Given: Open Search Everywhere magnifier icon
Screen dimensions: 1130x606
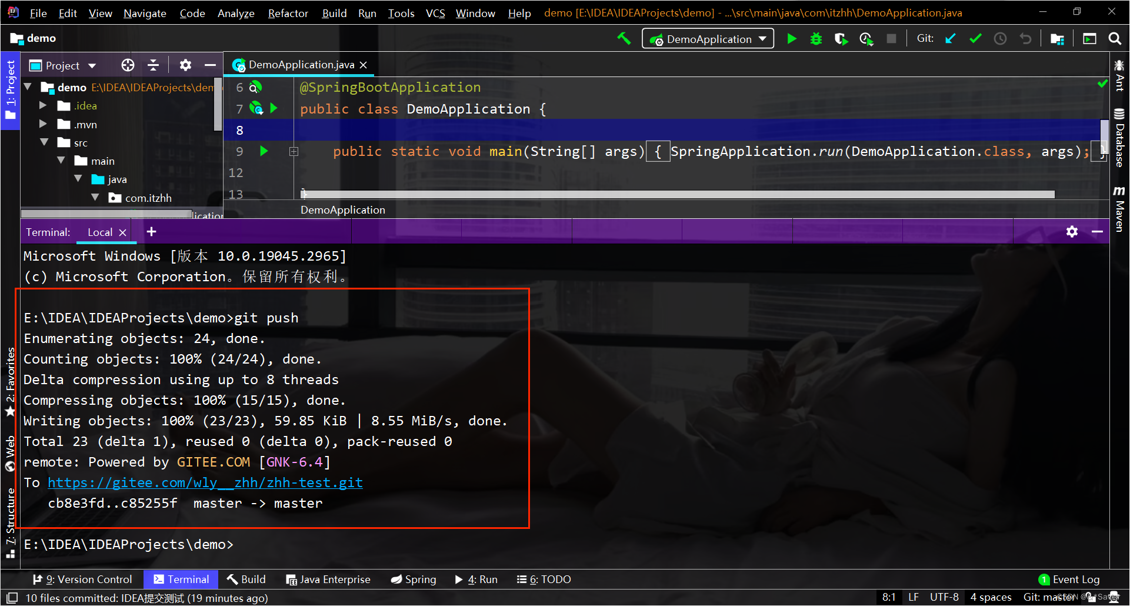Looking at the screenshot, I should point(1114,38).
